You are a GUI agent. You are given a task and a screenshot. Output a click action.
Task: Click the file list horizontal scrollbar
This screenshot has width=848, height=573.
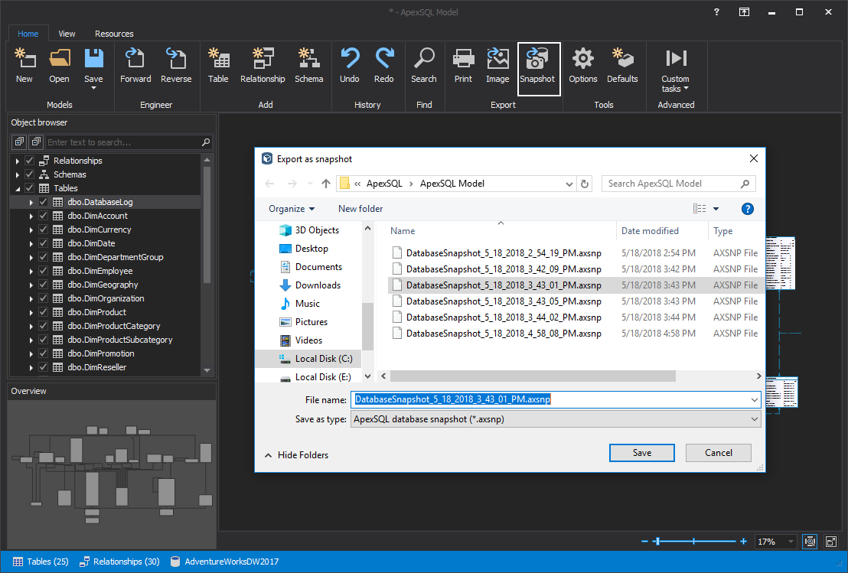pyautogui.click(x=533, y=376)
